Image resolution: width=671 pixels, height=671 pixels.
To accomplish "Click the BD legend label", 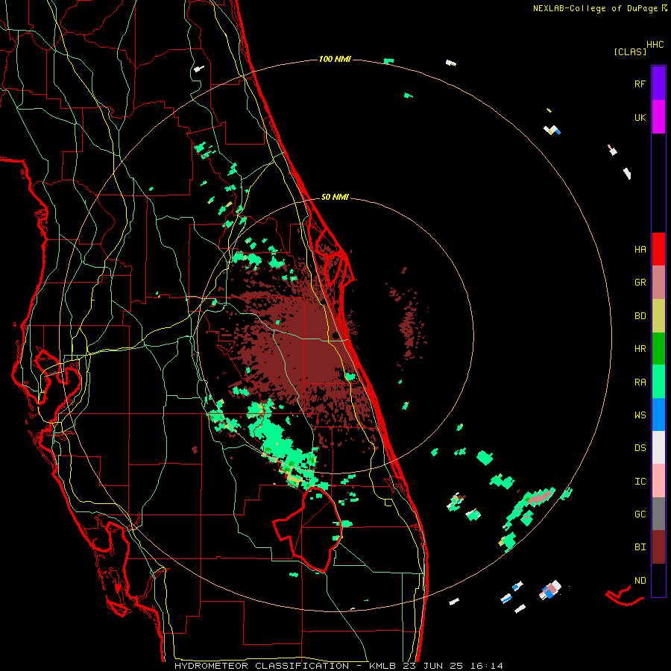I will (640, 316).
